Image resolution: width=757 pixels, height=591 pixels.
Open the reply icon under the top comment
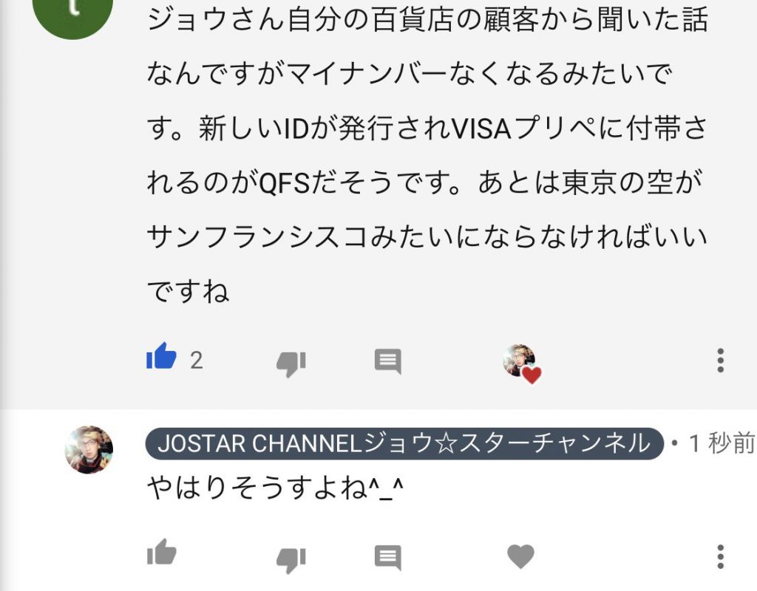387,361
